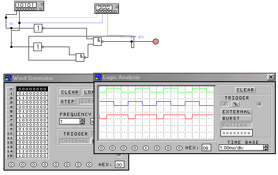Increase the time base value
This screenshot has height=175, width=278.
[x=266, y=146]
